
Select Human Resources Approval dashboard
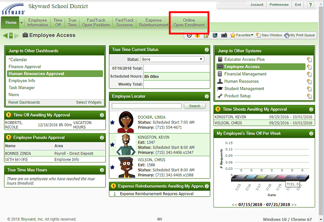click(x=55, y=74)
